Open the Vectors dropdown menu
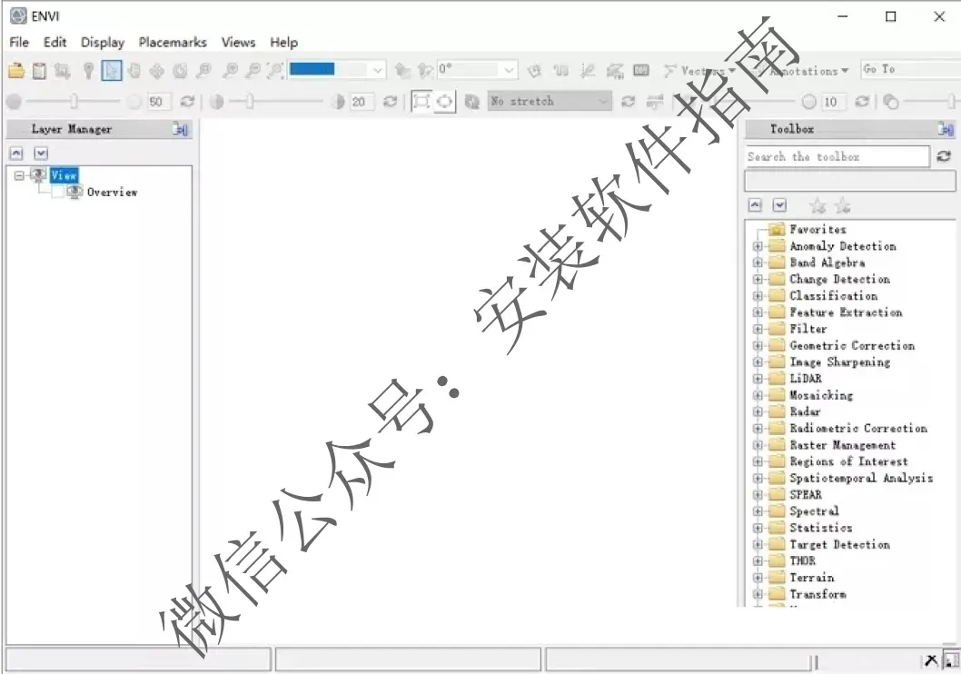The image size is (961, 674). [x=699, y=71]
